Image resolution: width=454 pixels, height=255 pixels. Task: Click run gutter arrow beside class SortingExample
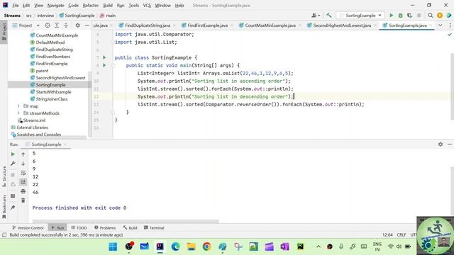[104, 57]
